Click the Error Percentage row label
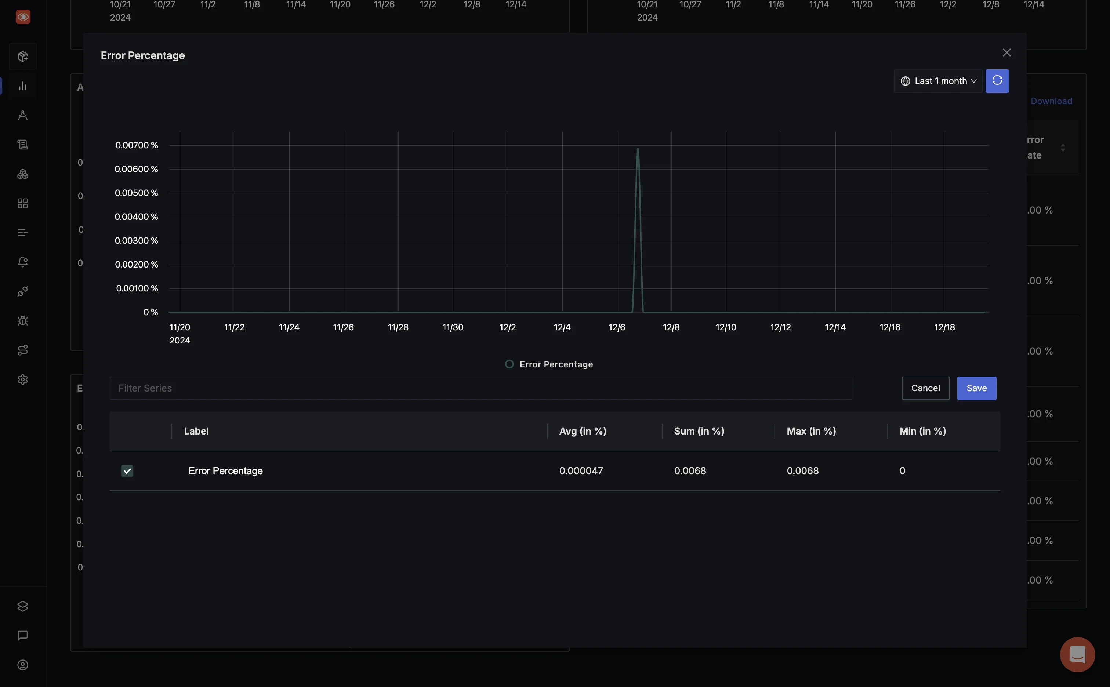This screenshot has width=1110, height=687. (x=225, y=471)
